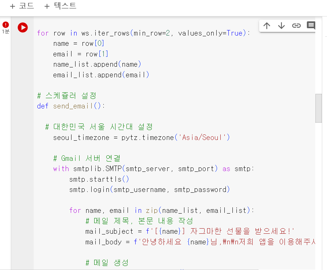Add a new code cell (+ 코드)
The width and height of the screenshot is (327, 270).
point(22,6)
